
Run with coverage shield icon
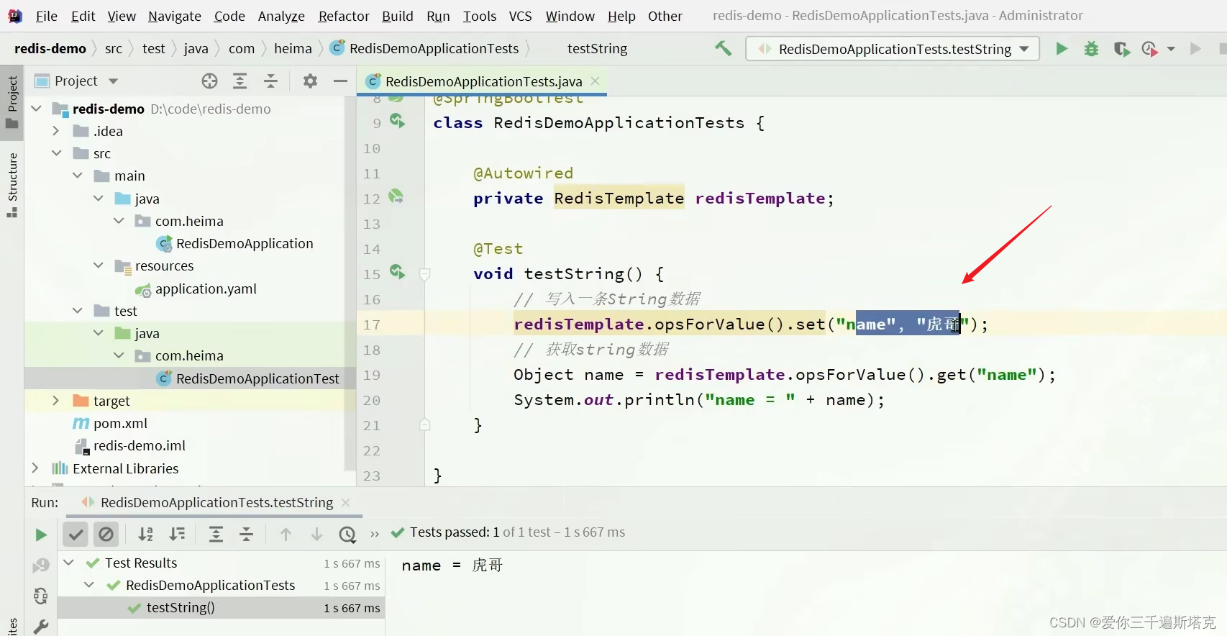point(1121,49)
